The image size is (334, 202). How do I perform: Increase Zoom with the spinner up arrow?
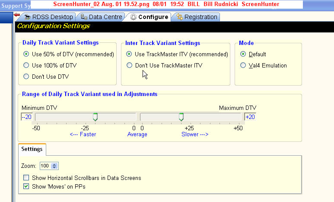pos(54,164)
